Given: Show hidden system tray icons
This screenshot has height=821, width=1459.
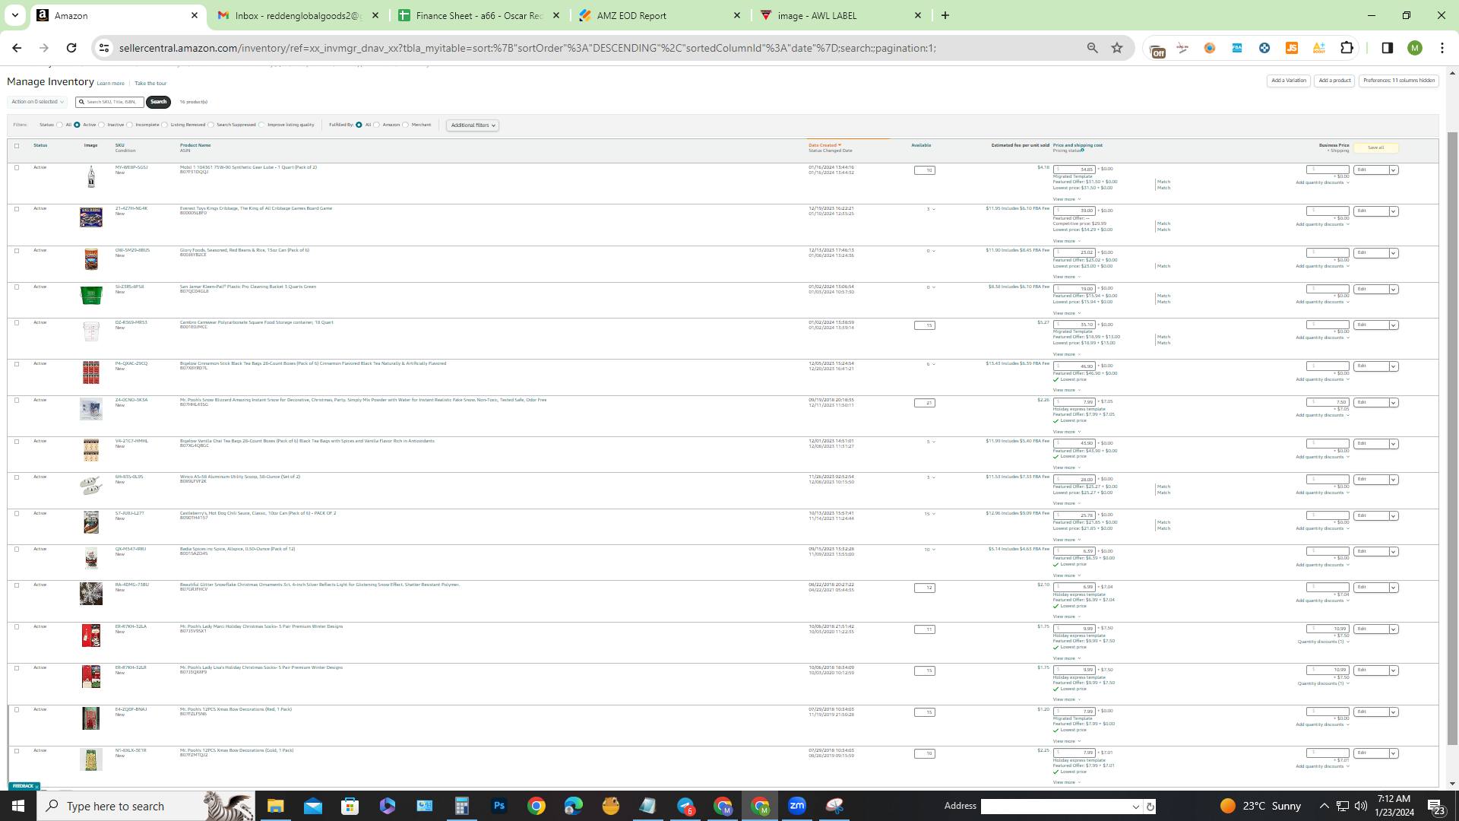Looking at the screenshot, I should tap(1324, 806).
